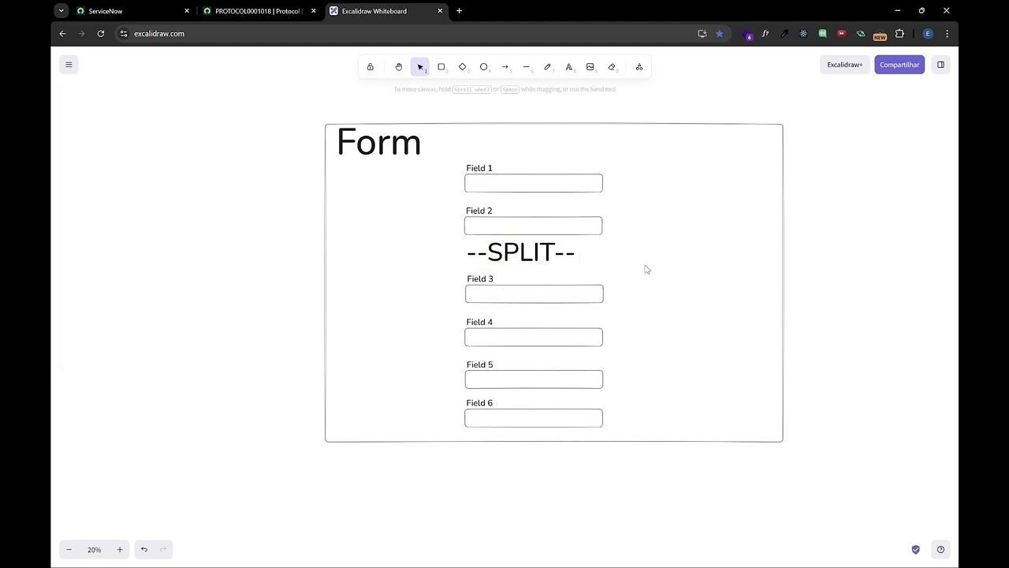Click the Field 2 input box
The height and width of the screenshot is (568, 1009).
[x=534, y=226]
